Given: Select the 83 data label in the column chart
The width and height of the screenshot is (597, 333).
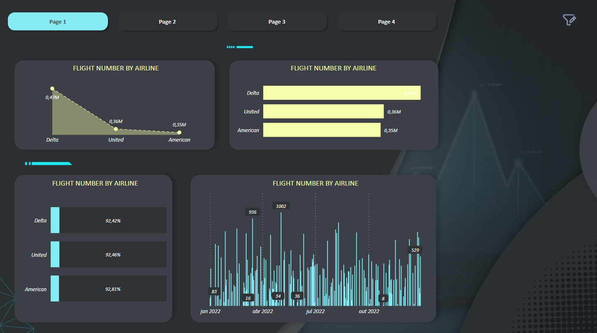Looking at the screenshot, I should click(214, 292).
